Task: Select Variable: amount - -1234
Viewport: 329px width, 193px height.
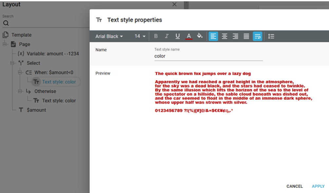Action: pyautogui.click(x=53, y=54)
